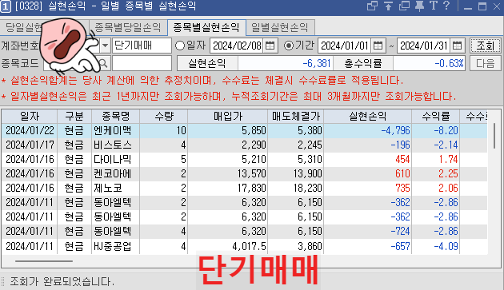Click the 다음 next button
This screenshot has height=290, width=504.
(x=485, y=63)
